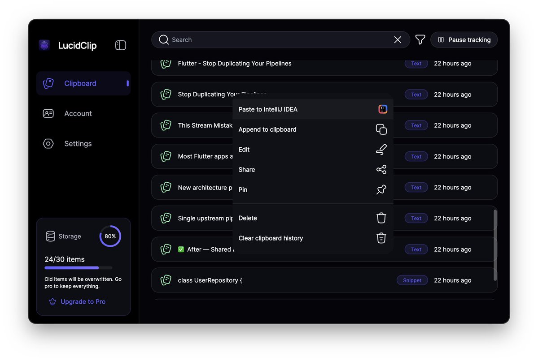Viewport: 538px width, 361px height.
Task: Select Account from the sidebar
Action: click(78, 113)
